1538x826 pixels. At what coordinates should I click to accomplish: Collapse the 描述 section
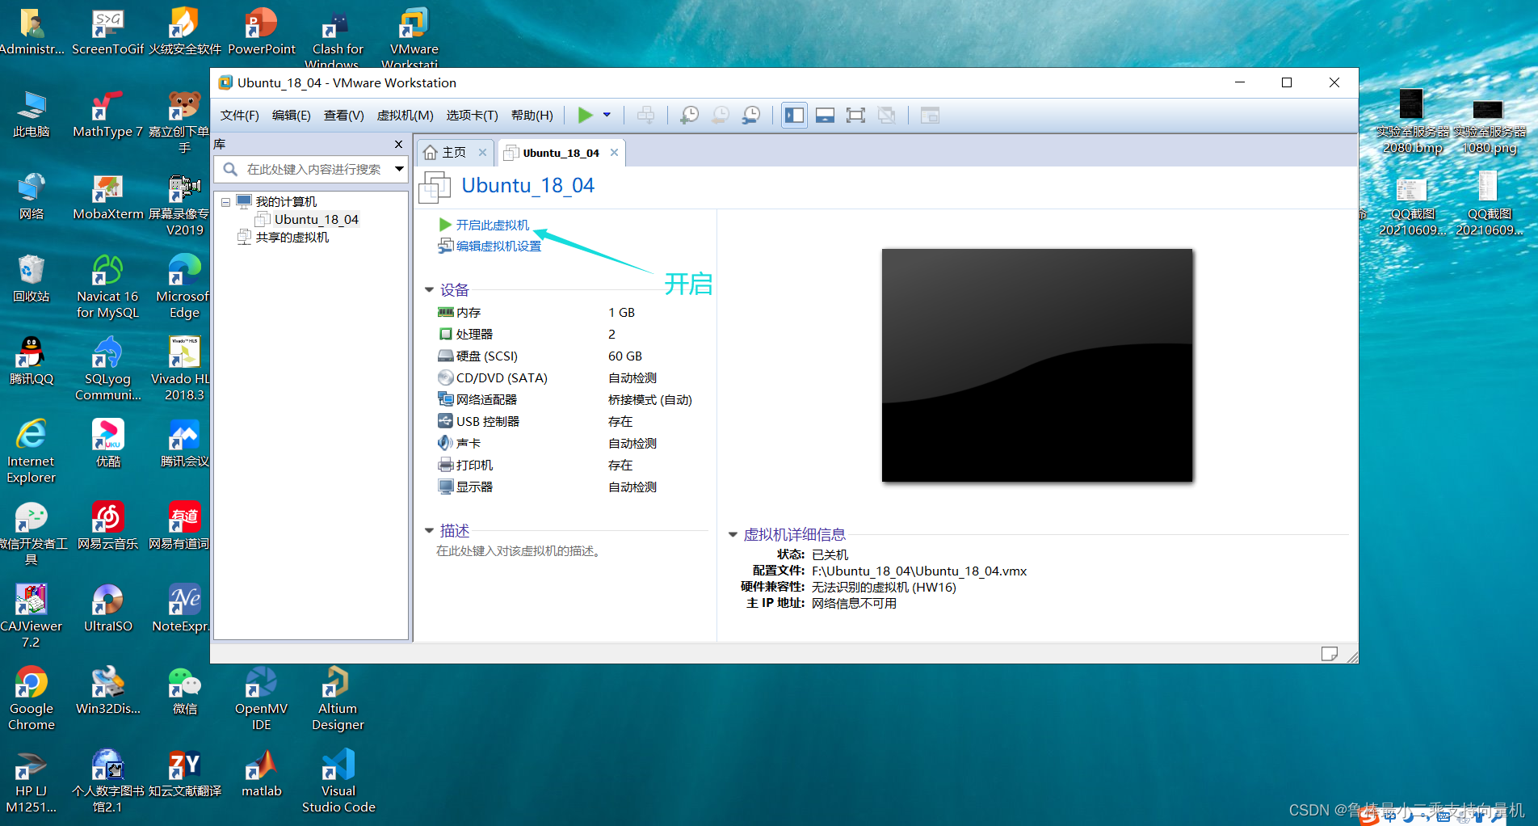point(429,530)
